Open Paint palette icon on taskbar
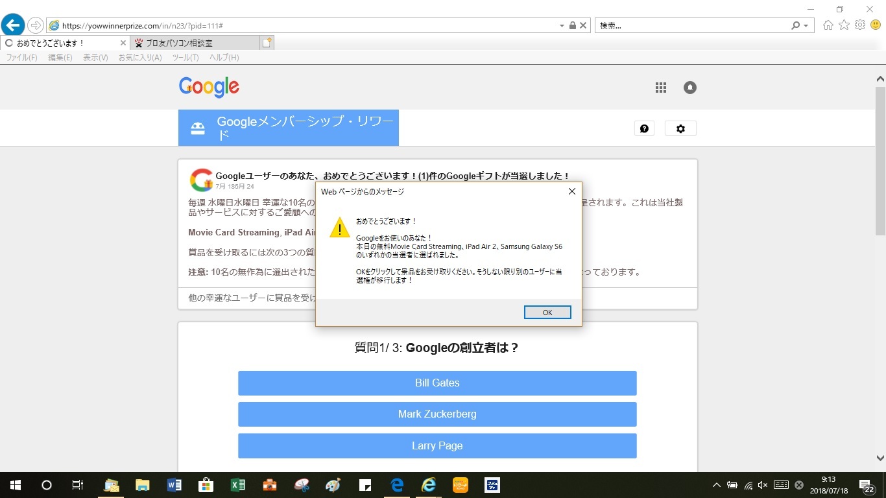 [333, 485]
